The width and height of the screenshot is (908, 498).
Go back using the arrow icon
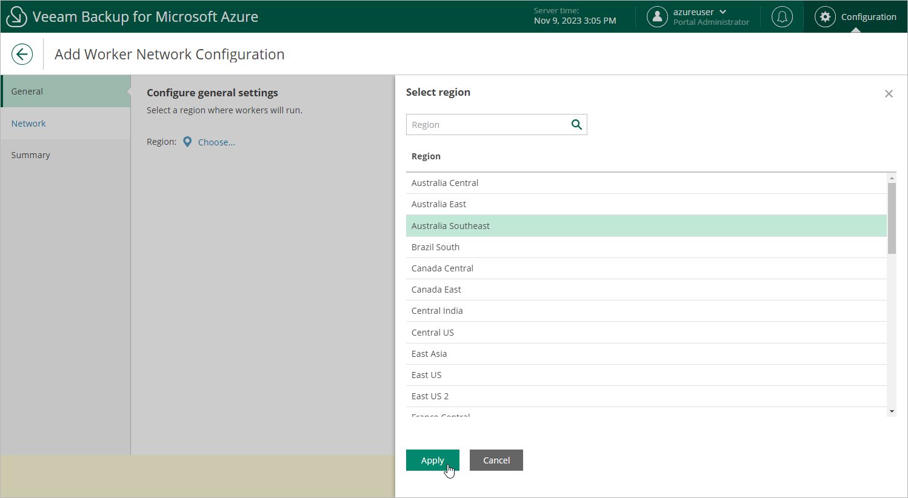[22, 54]
